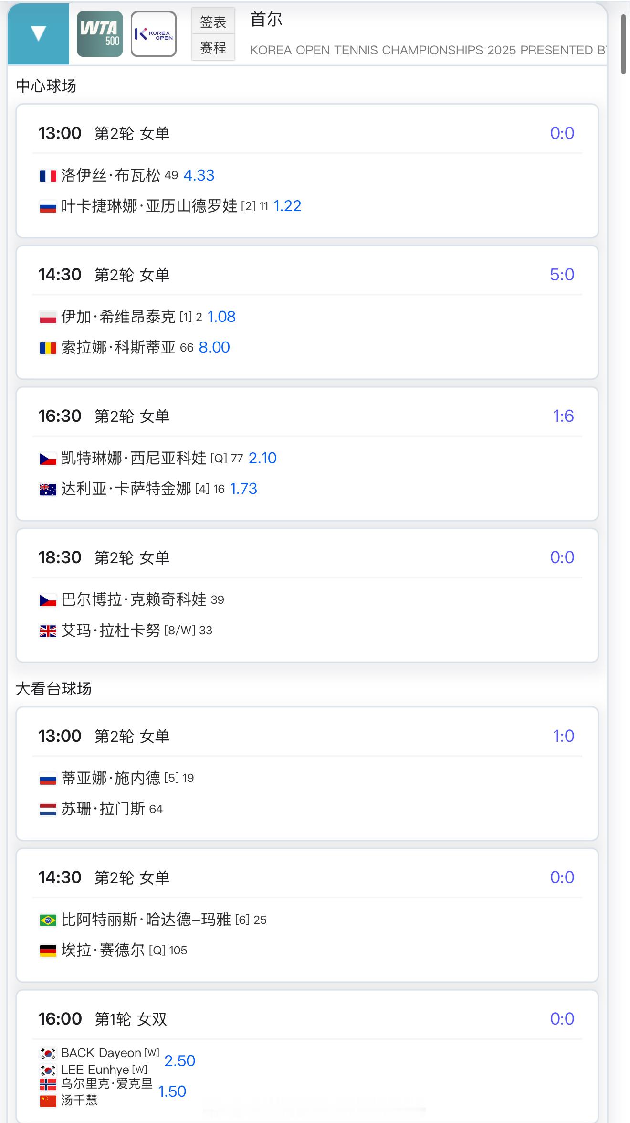630x1123 pixels.
Task: Click the French flag beside 洛伊丝·布瓦松
Action: 48,176
